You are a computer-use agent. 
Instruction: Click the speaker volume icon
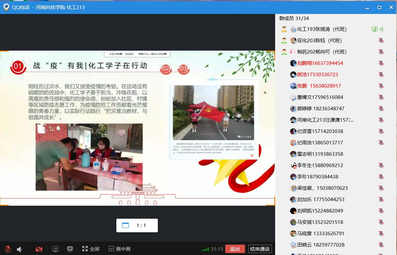click(19, 249)
